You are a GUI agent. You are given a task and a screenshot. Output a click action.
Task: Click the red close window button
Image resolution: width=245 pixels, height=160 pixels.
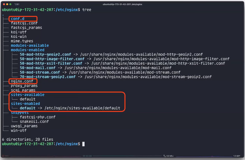pos(4,4)
